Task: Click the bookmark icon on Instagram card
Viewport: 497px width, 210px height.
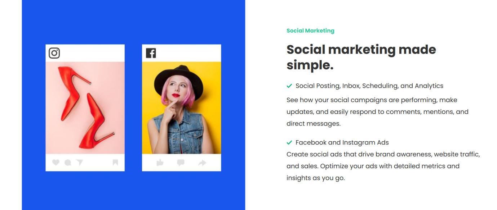Action: point(115,163)
